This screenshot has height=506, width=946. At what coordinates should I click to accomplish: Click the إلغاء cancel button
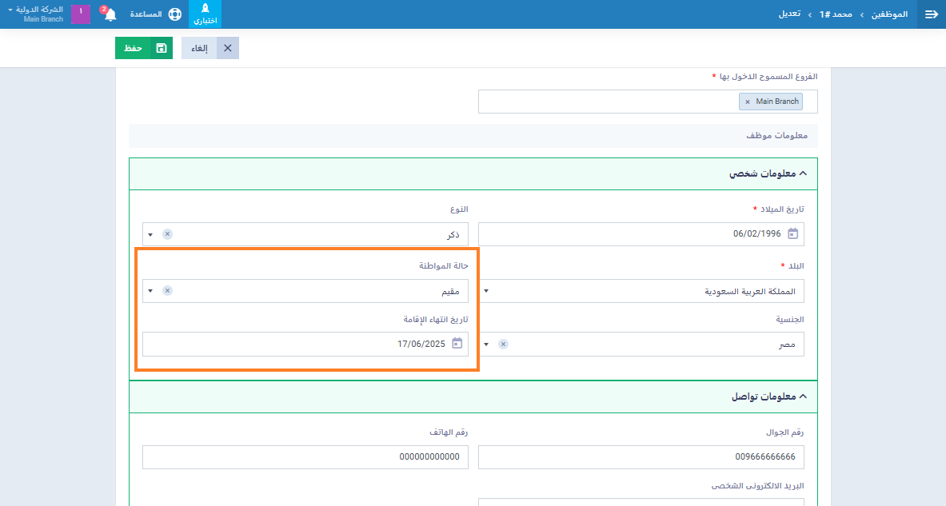click(x=210, y=48)
